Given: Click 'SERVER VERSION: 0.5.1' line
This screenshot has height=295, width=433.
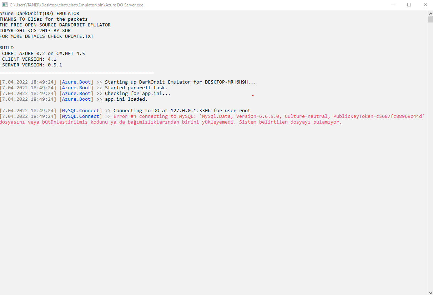Looking at the screenshot, I should pos(32,65).
